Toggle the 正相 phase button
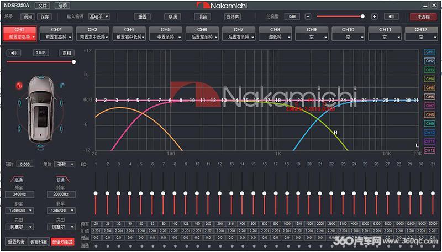This screenshot has width=442, height=252. [66, 53]
